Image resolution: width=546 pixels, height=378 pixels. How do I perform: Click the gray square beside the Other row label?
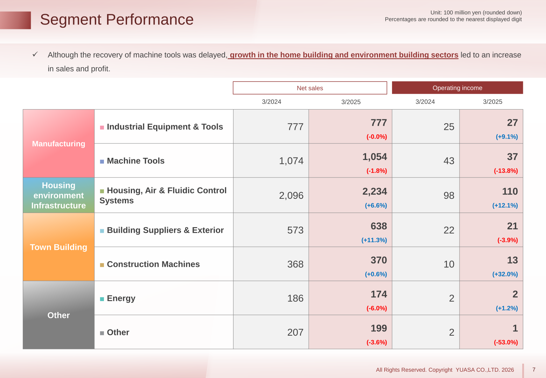pos(102,333)
